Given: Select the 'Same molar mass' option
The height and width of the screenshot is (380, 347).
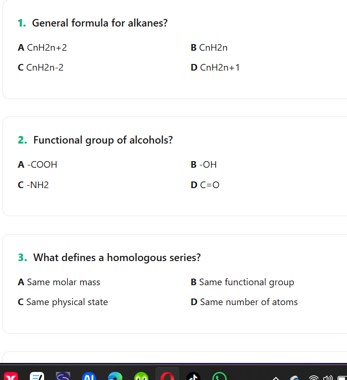Looking at the screenshot, I should [x=59, y=282].
